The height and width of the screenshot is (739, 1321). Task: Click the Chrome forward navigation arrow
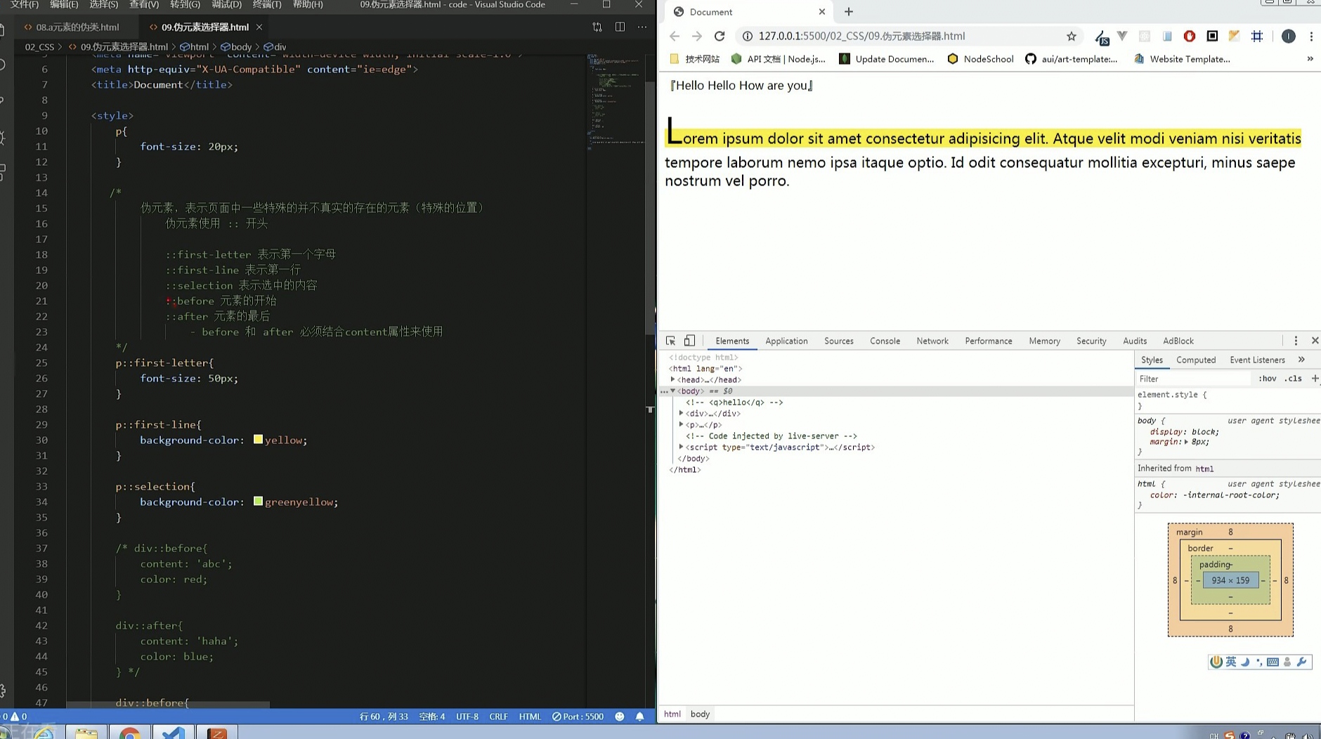pyautogui.click(x=696, y=36)
